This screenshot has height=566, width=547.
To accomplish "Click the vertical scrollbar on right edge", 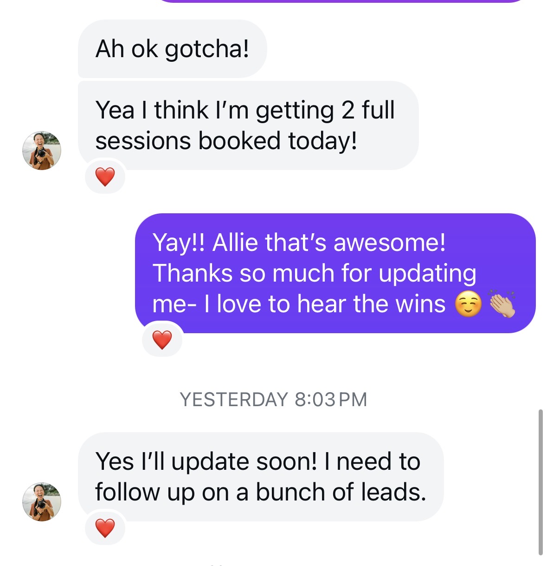I will (540, 482).
